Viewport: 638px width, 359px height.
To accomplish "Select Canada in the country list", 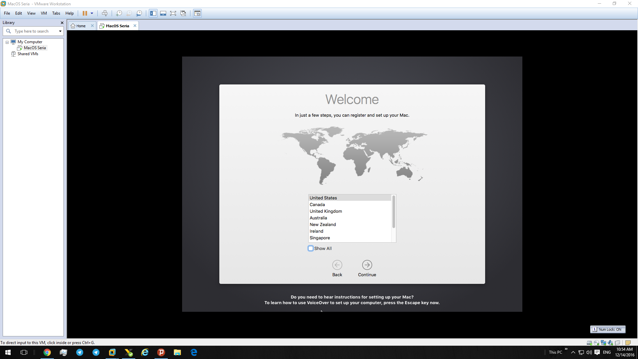I will [x=350, y=204].
